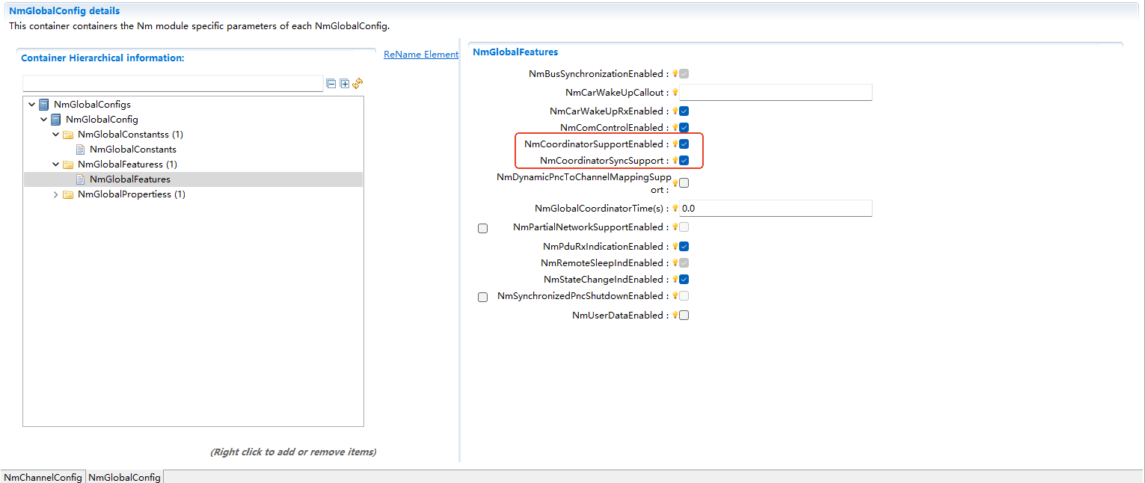Switch to the NmChannelConfig tab
The width and height of the screenshot is (1145, 483).
click(43, 476)
